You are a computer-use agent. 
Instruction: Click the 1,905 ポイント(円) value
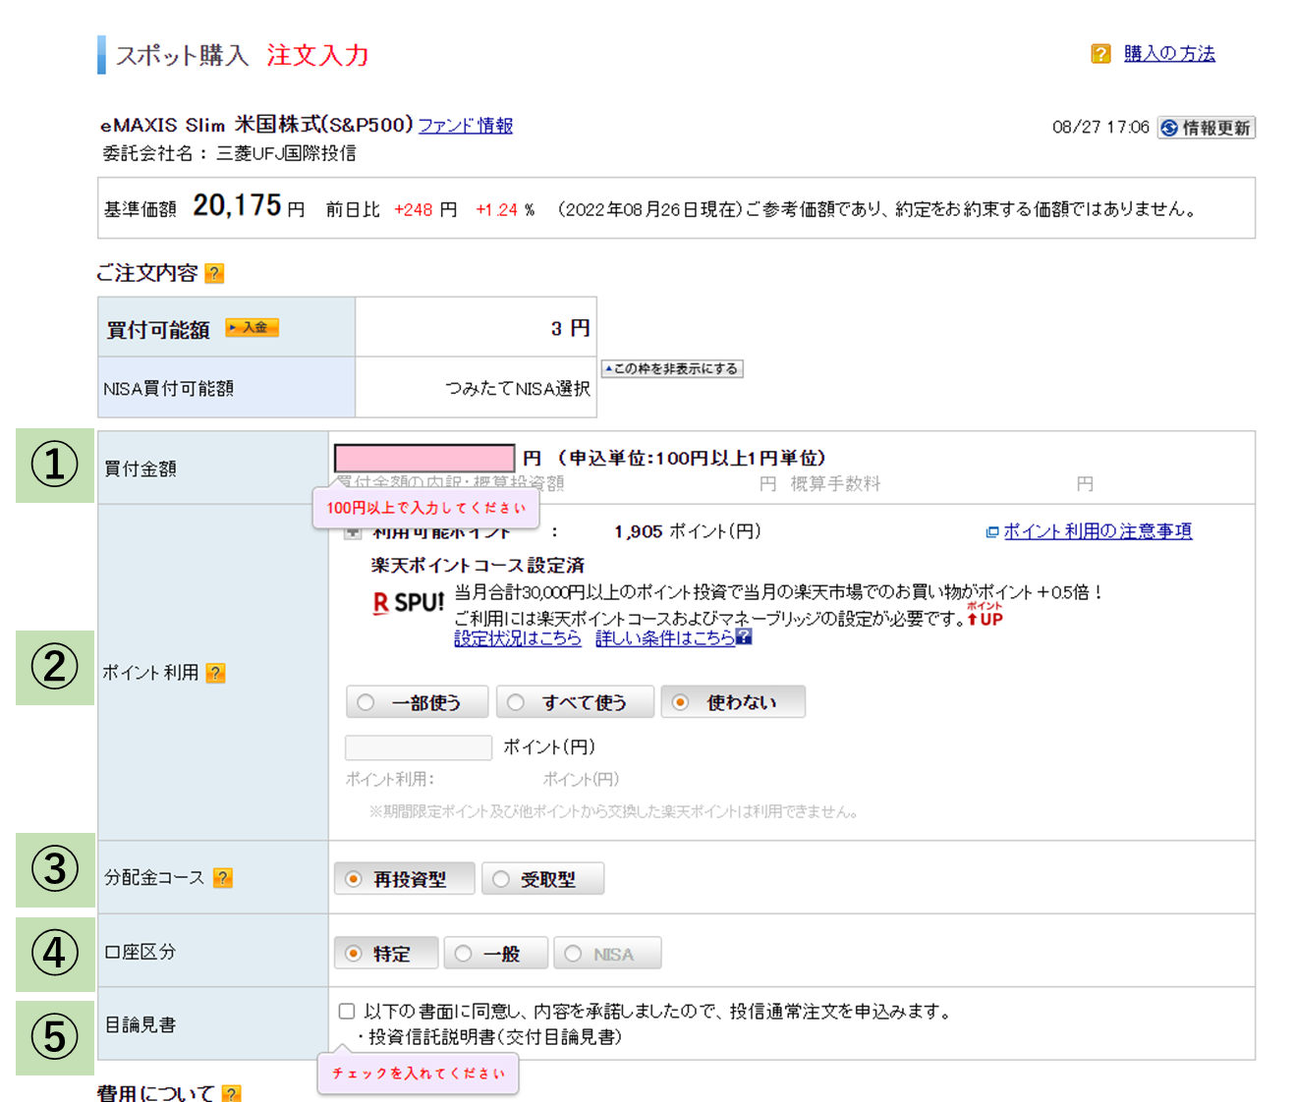point(688,531)
